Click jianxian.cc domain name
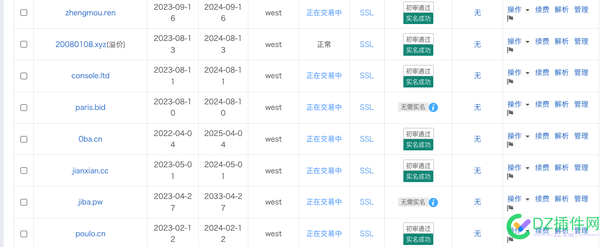This screenshot has width=609, height=247. click(x=91, y=171)
